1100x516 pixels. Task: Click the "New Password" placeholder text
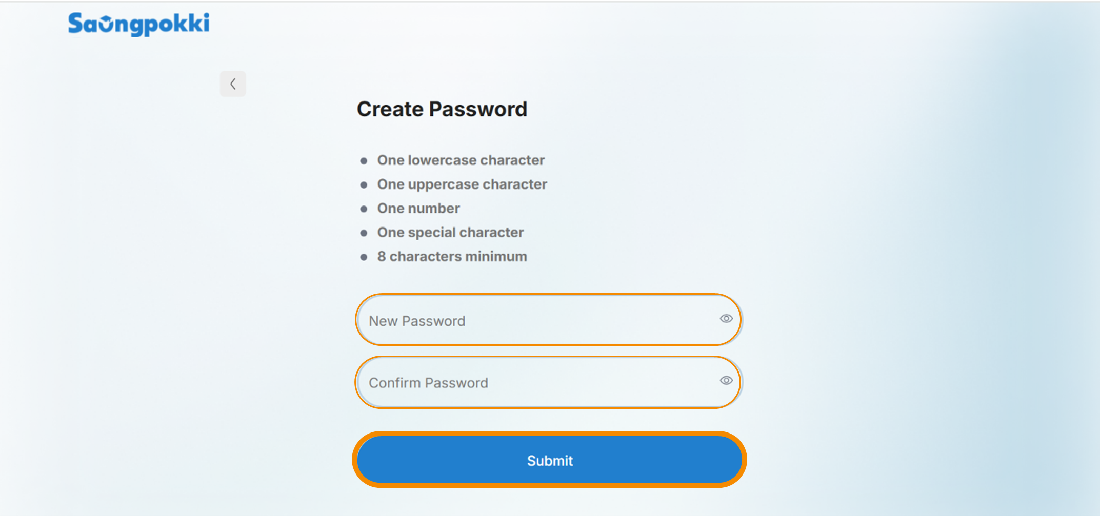(417, 321)
